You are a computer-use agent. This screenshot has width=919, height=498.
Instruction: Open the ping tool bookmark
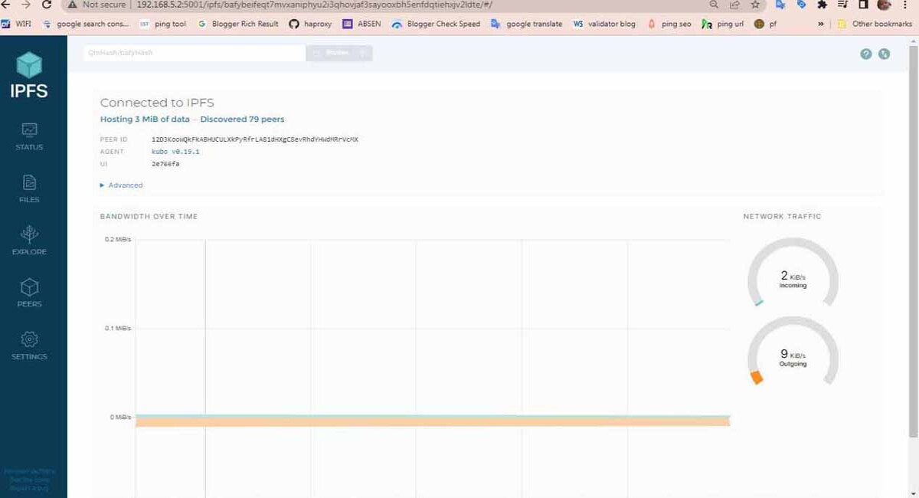click(x=163, y=24)
